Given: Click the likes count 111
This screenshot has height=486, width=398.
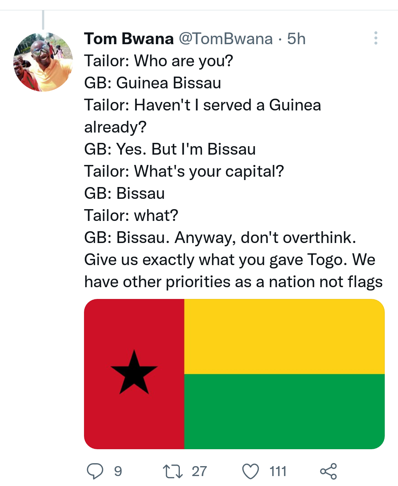Looking at the screenshot, I should tap(278, 471).
